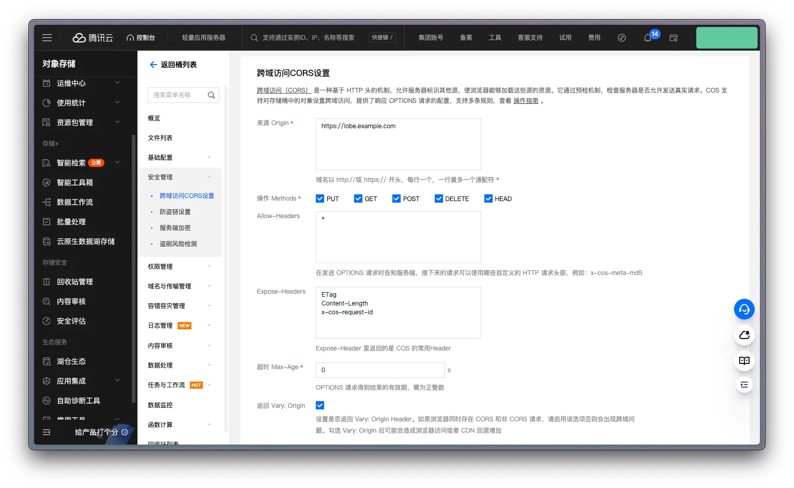Click the floating customer service headset icon

click(x=744, y=309)
